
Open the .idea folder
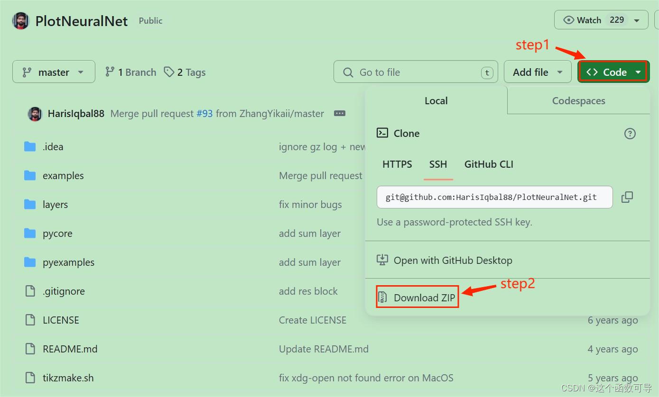click(x=53, y=147)
